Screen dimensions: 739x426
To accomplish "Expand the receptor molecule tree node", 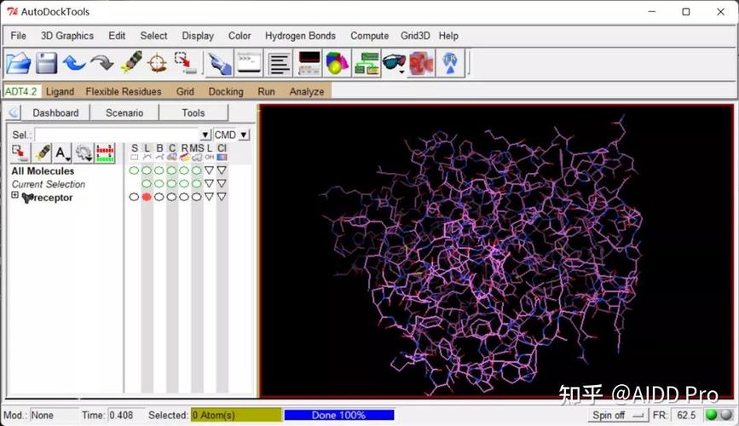I will pyautogui.click(x=14, y=196).
